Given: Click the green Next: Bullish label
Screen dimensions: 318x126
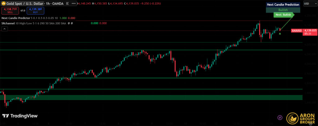Looking at the screenshot, I should tap(283, 15).
